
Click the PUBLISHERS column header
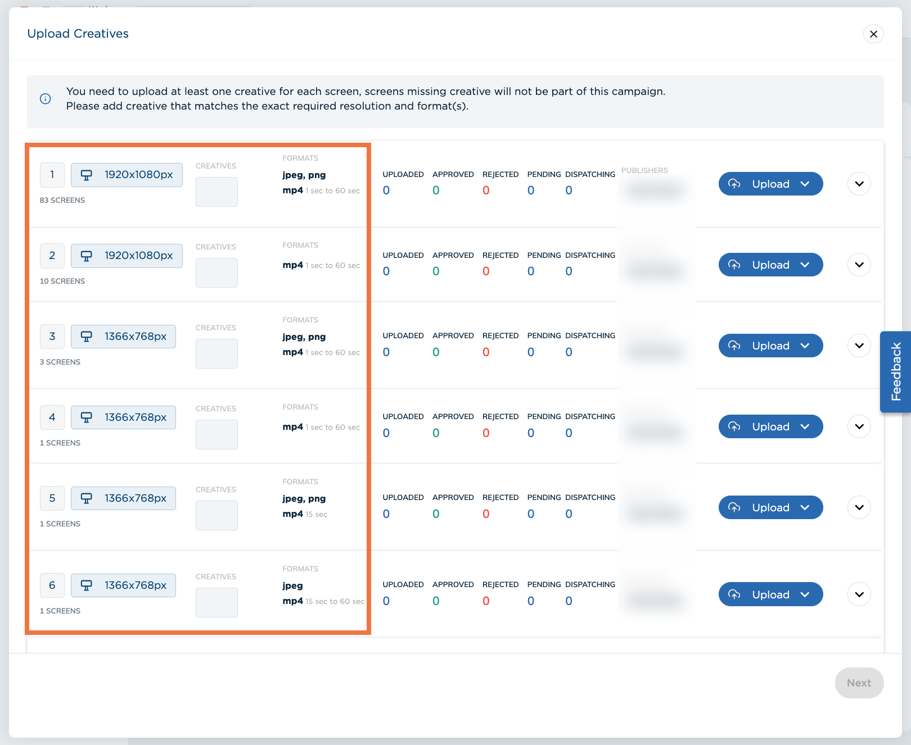coord(644,170)
